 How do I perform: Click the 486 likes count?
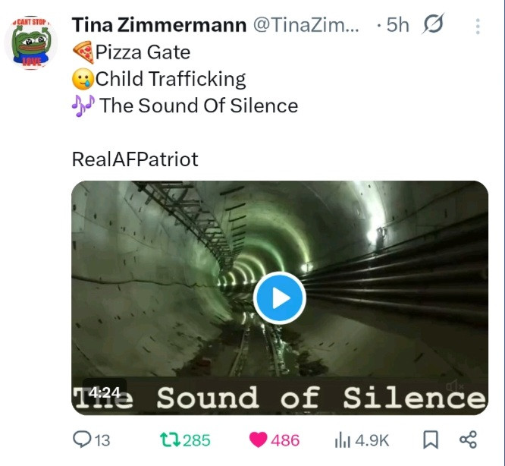tap(285, 440)
